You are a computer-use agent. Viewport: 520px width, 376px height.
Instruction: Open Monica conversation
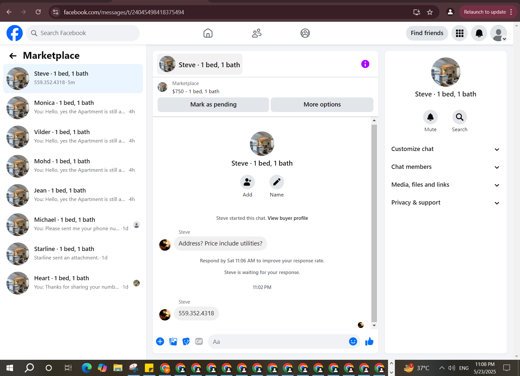73,108
